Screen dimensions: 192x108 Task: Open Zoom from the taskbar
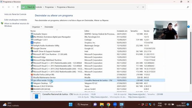pos(115,104)
